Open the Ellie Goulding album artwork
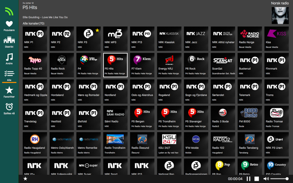This screenshot has width=293, height=183. [x=280, y=15]
